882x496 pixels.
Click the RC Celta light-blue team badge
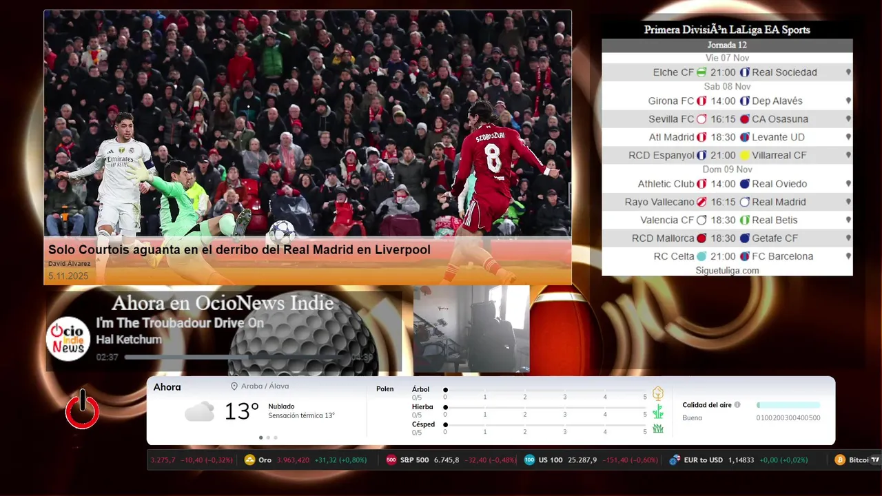tap(701, 256)
